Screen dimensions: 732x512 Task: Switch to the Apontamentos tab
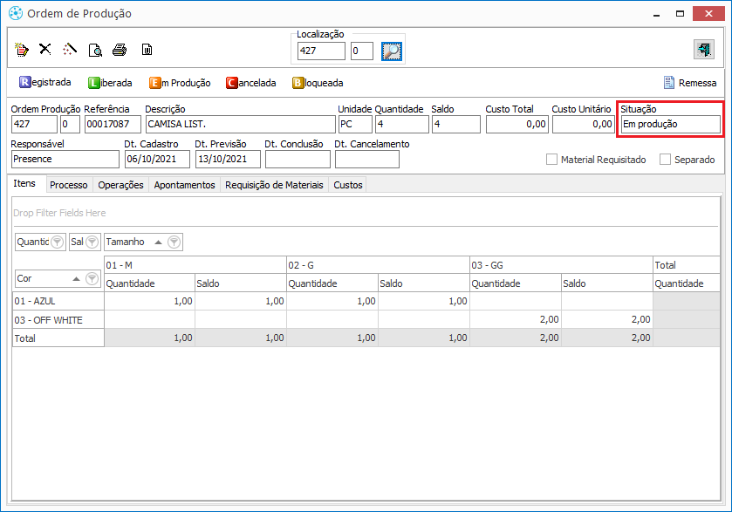[184, 185]
